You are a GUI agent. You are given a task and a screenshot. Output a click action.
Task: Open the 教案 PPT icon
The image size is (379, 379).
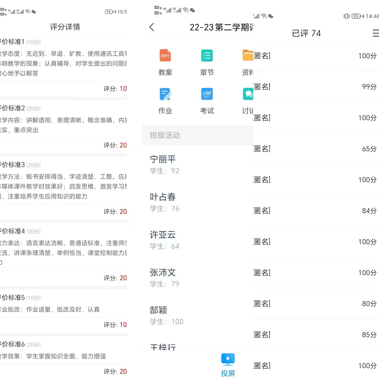click(x=165, y=56)
